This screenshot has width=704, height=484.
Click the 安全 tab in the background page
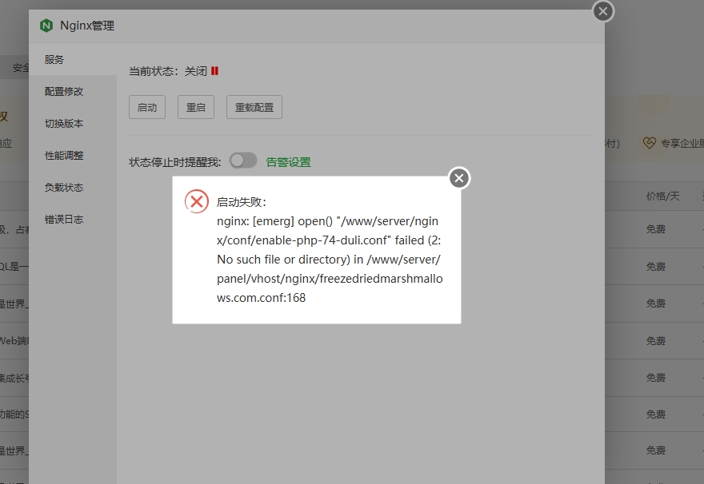(21, 68)
